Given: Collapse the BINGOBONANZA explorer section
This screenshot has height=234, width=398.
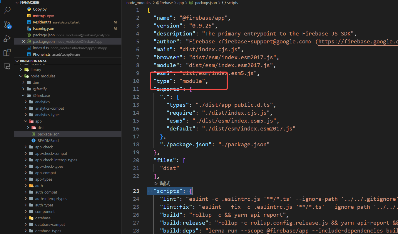Looking at the screenshot, I should 17,61.
